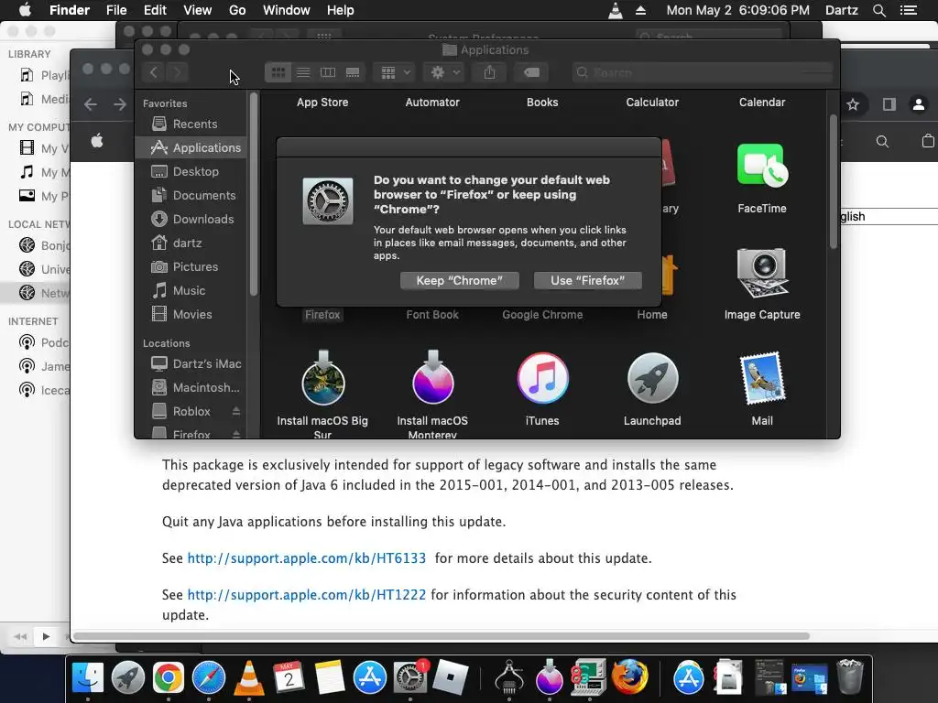Click browser back arrow in Chrome window
Image resolution: width=938 pixels, height=703 pixels.
coord(91,104)
